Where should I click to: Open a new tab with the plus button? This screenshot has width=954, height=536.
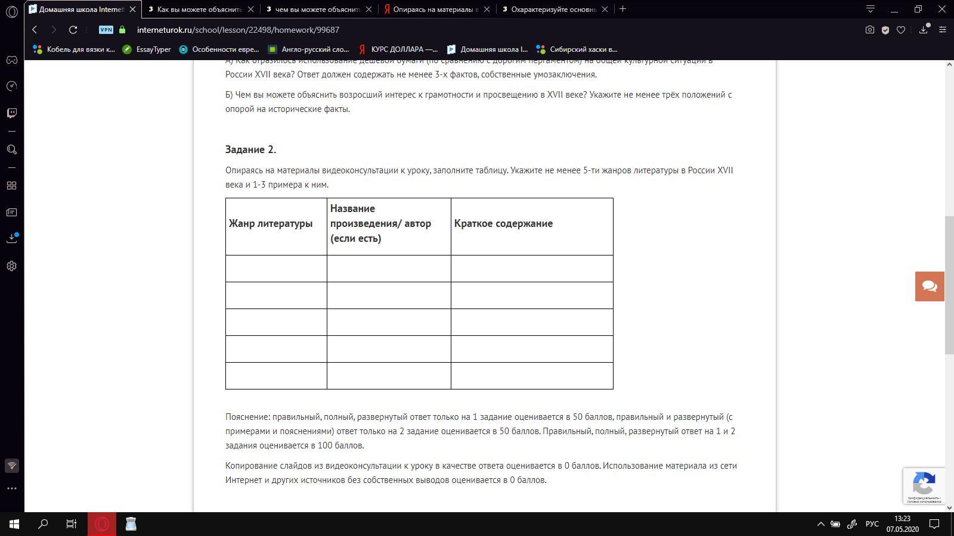coord(622,9)
